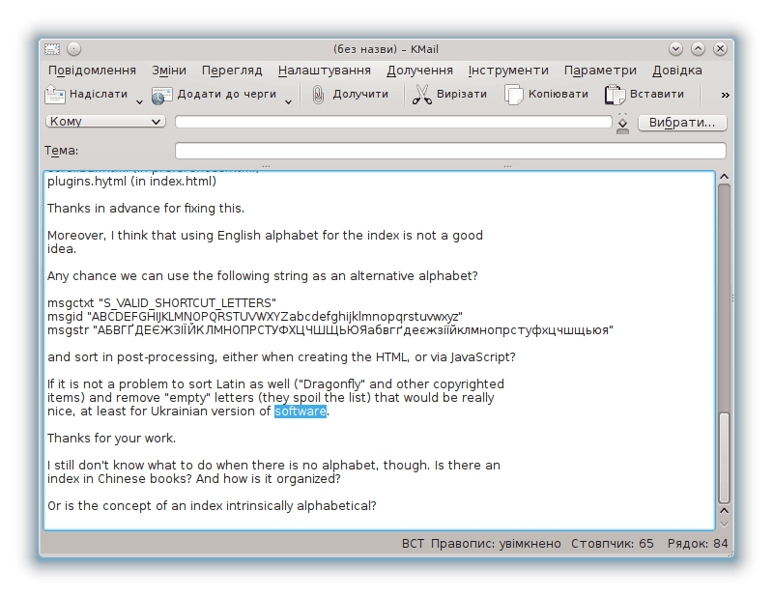The width and height of the screenshot is (773, 596).
Task: Expand the Додати до черги dropdown arrow
Action: pyautogui.click(x=288, y=100)
